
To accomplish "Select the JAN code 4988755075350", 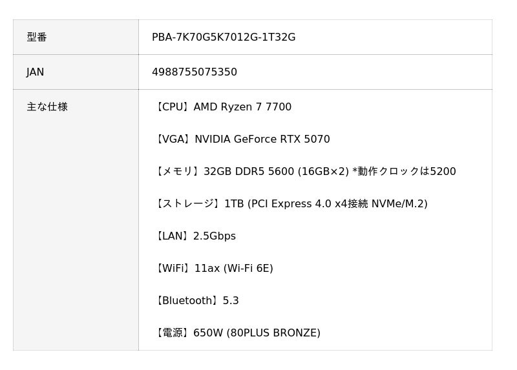I will (195, 72).
